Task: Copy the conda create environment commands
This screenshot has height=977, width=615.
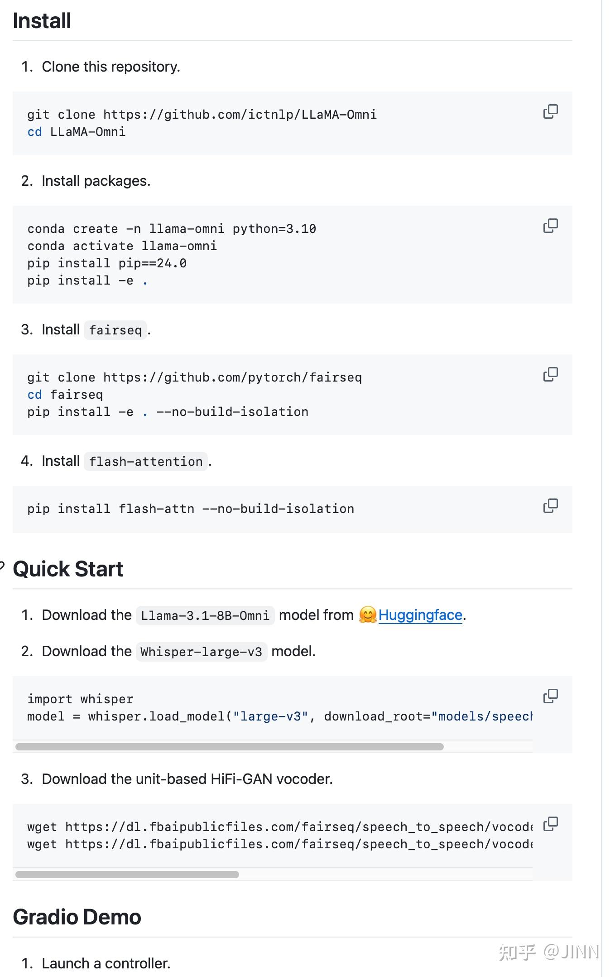Action: [x=550, y=226]
